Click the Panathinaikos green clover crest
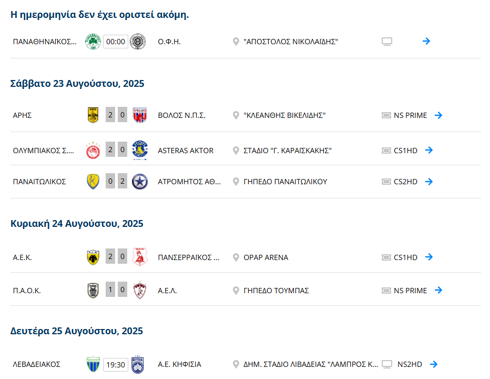The image size is (490, 379). tap(93, 42)
